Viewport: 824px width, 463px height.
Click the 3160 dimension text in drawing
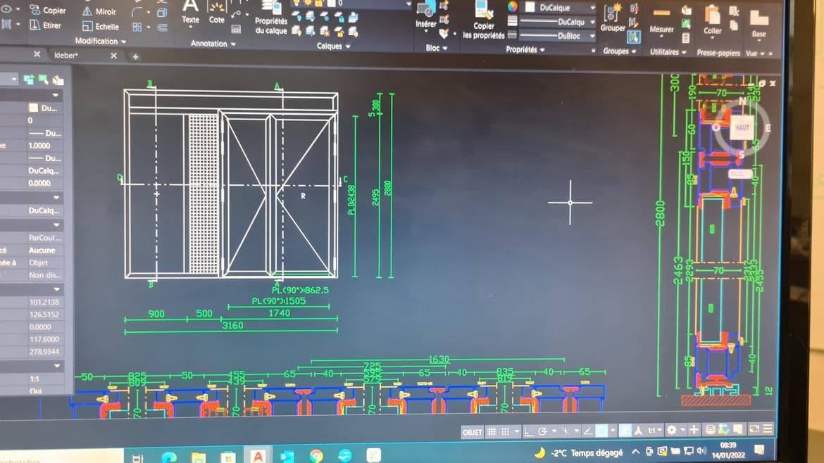click(x=232, y=326)
